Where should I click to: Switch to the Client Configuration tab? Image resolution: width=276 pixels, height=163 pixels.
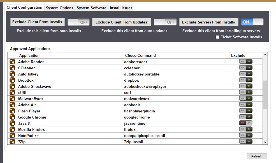pos(24,8)
